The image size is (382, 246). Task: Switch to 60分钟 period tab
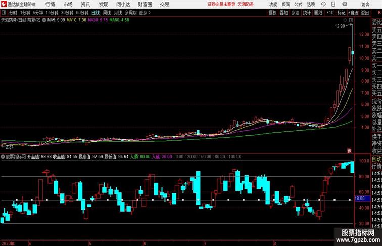(82, 13)
